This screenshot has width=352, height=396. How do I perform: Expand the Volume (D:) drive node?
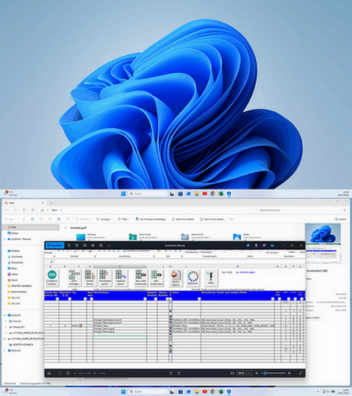[x=6, y=327]
